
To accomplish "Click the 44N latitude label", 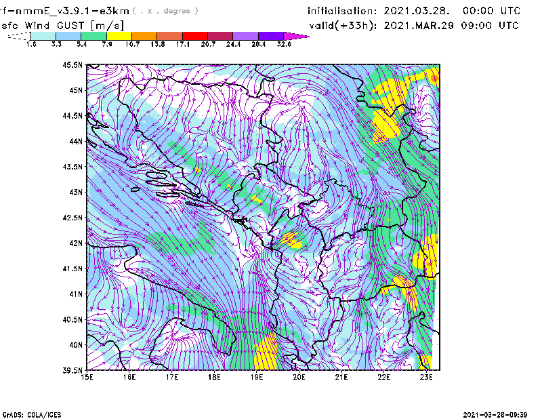I will coord(76,141).
